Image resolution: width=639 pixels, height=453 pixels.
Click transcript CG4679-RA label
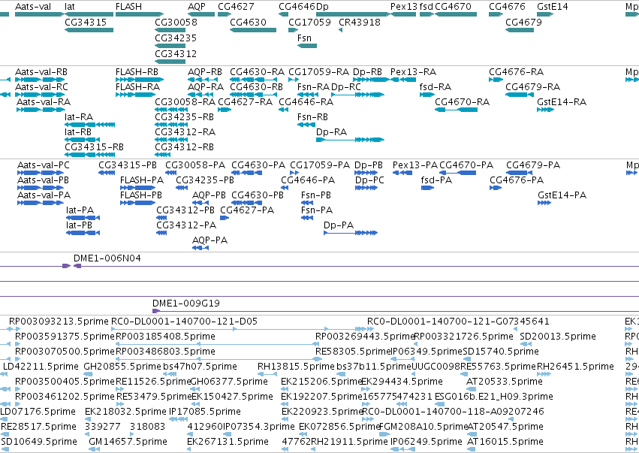[x=533, y=87]
